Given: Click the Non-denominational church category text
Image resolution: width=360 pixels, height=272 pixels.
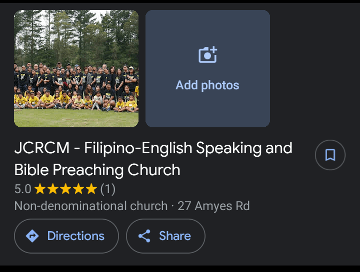Looking at the screenshot, I should pos(90,206).
